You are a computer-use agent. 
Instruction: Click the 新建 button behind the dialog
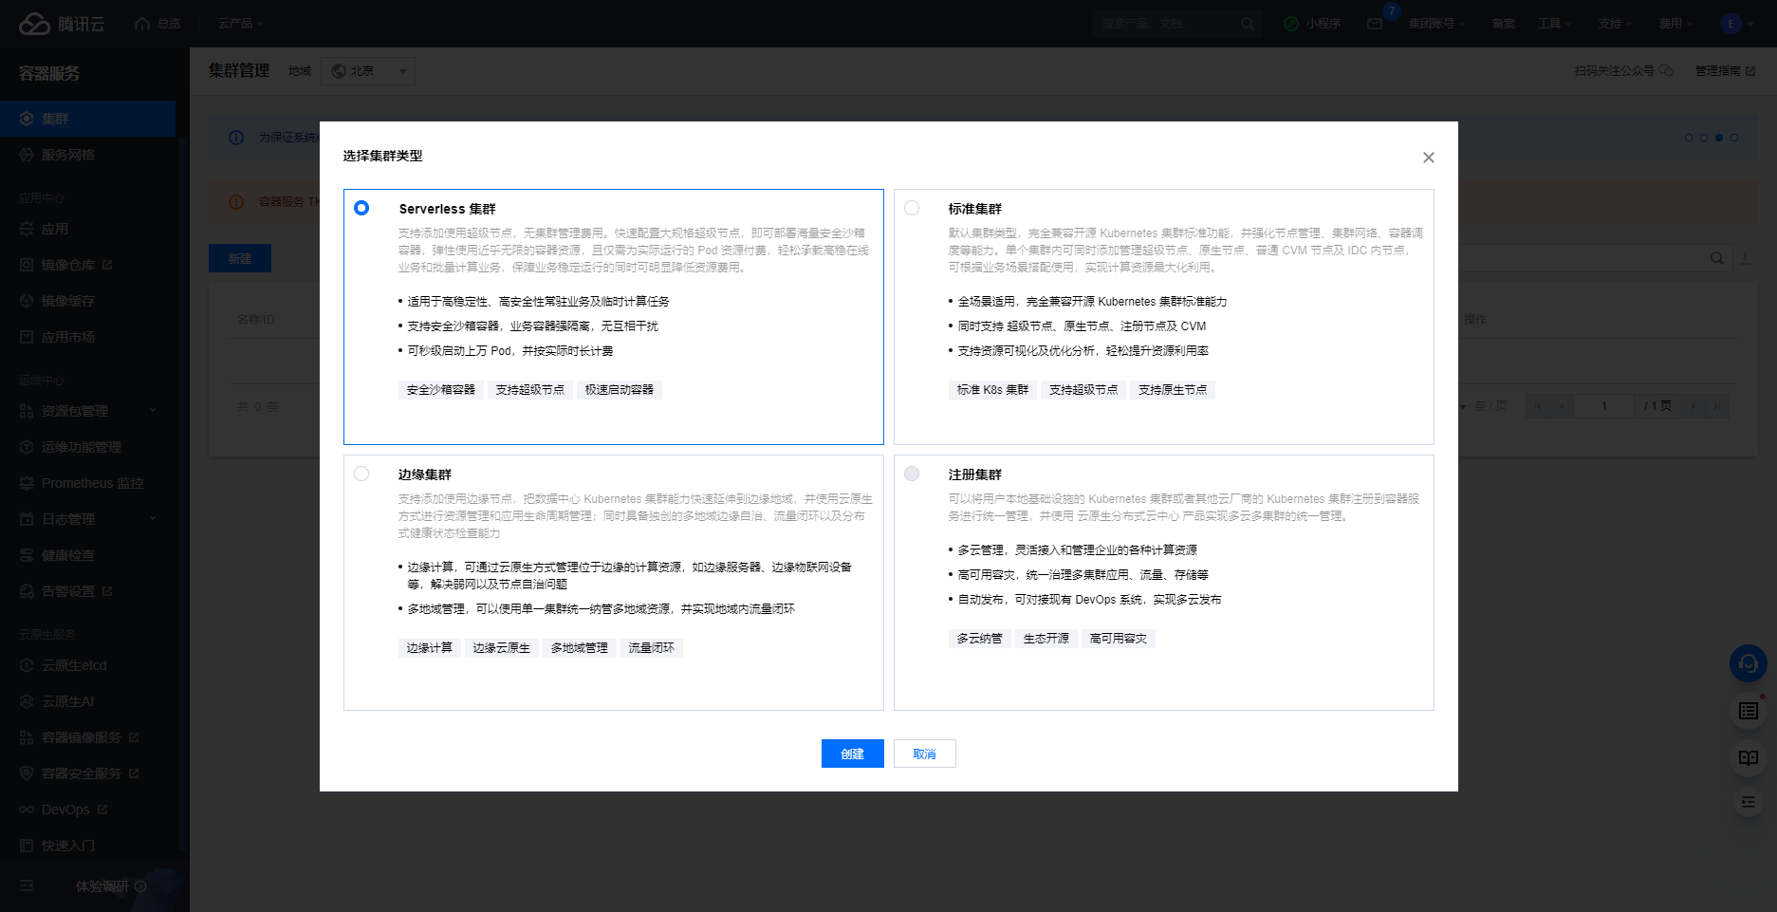pos(240,258)
